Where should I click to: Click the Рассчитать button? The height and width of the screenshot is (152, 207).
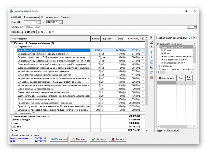59,139
